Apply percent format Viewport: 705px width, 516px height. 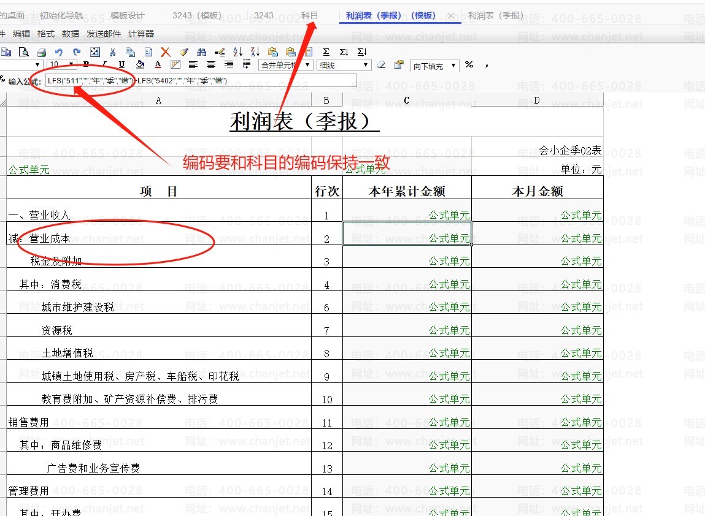(x=469, y=65)
